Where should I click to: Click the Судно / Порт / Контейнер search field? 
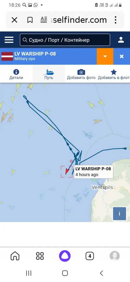[x=65, y=40]
